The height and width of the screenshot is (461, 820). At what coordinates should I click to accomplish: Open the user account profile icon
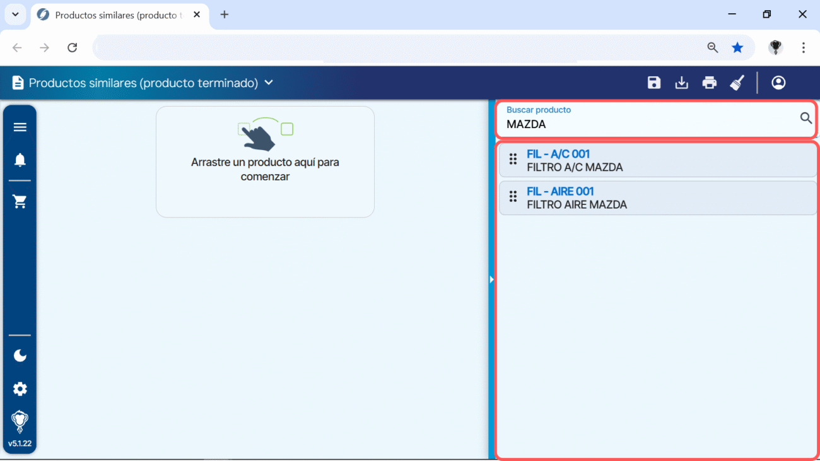pos(778,83)
